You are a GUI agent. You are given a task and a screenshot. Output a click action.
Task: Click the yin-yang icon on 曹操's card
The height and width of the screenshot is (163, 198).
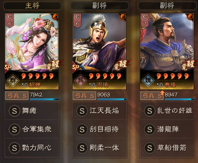click(190, 17)
